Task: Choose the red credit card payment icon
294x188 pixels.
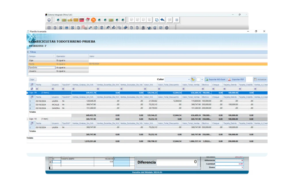Action: 82,20
